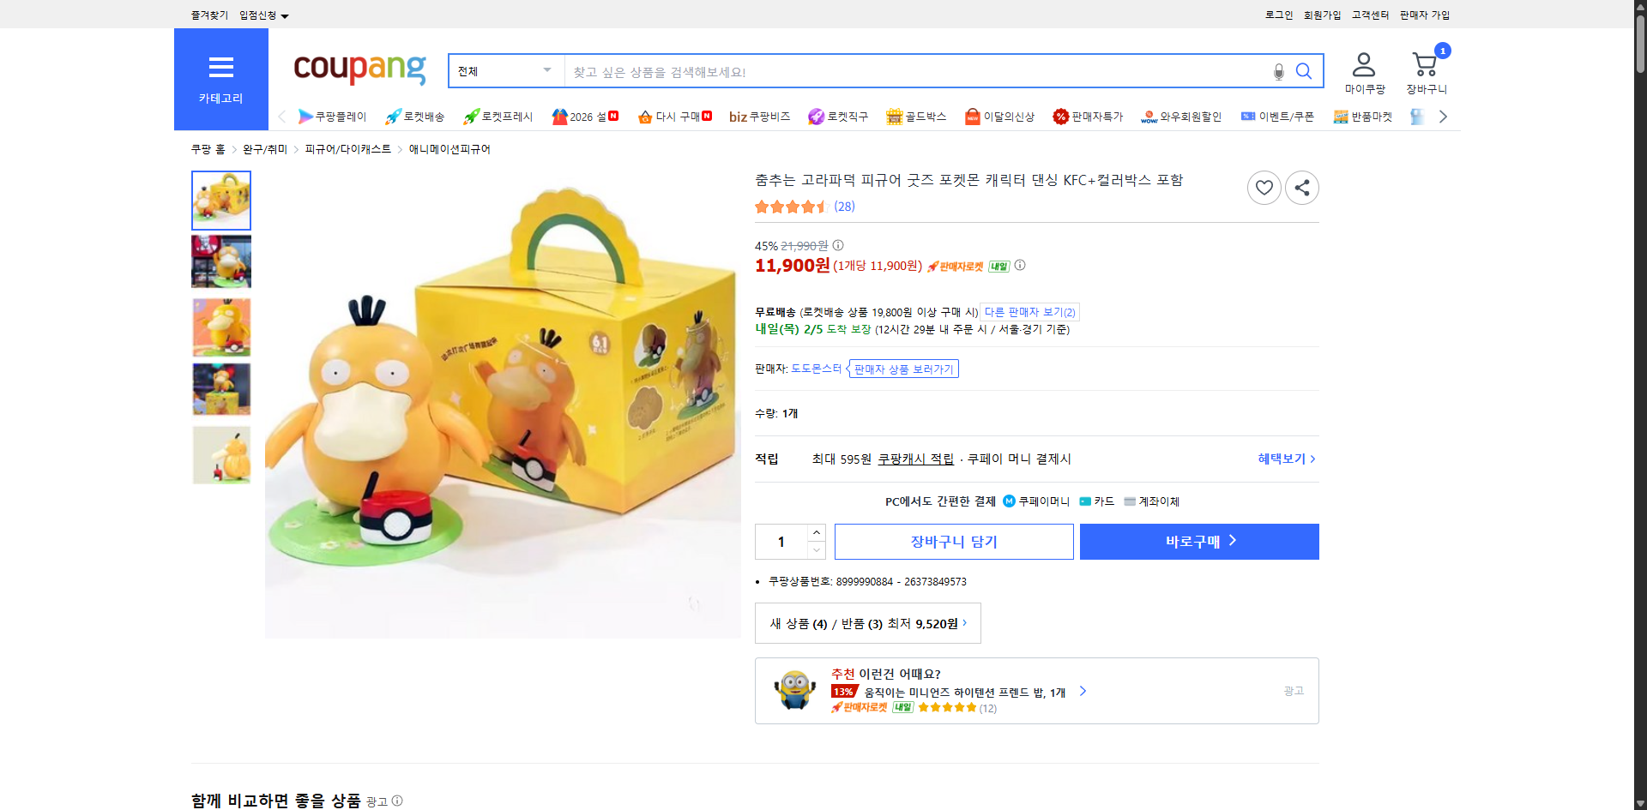Select the 로켓배송 rocket icon

tap(392, 117)
